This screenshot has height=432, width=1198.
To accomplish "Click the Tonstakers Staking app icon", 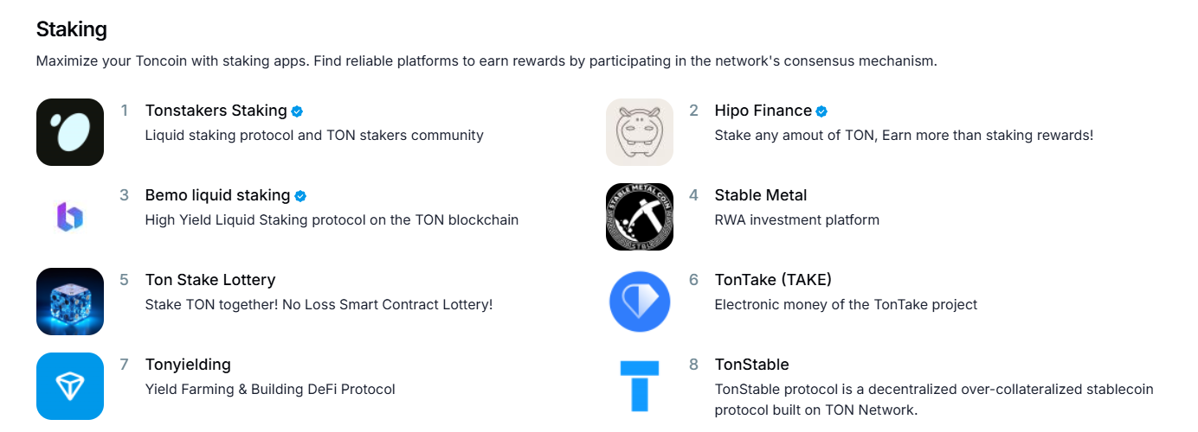I will coord(70,132).
